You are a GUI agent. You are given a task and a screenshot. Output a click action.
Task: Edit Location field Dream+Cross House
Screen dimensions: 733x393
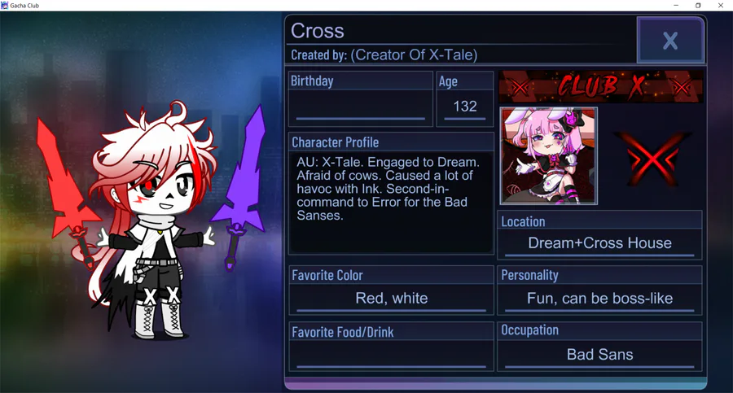(599, 243)
